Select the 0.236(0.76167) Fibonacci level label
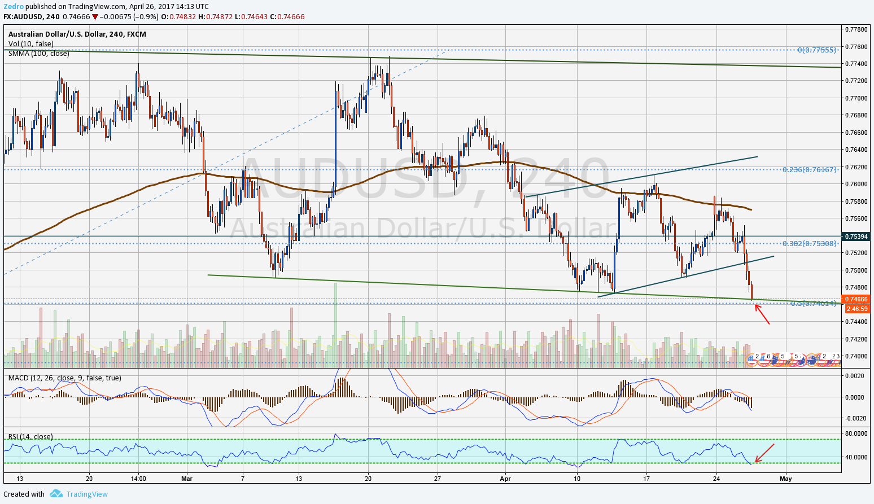The height and width of the screenshot is (504, 874). (x=810, y=169)
